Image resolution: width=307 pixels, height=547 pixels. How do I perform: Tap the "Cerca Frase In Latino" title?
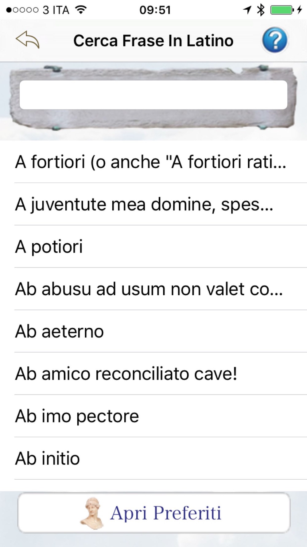153,41
